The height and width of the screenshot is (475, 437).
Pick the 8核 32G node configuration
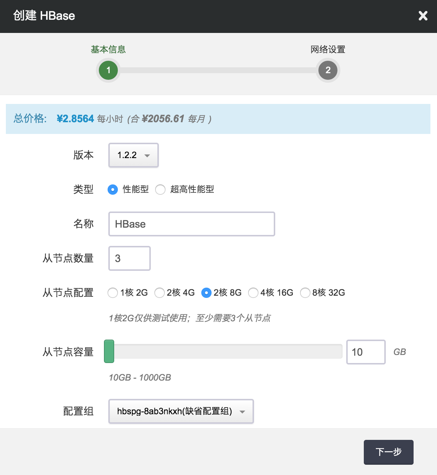click(x=305, y=293)
